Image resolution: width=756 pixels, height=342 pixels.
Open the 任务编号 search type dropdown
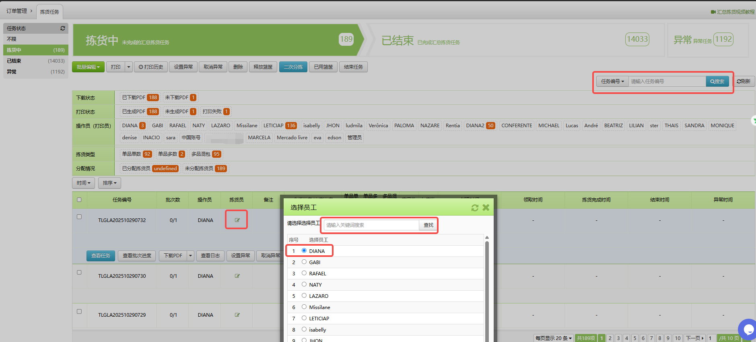click(612, 81)
